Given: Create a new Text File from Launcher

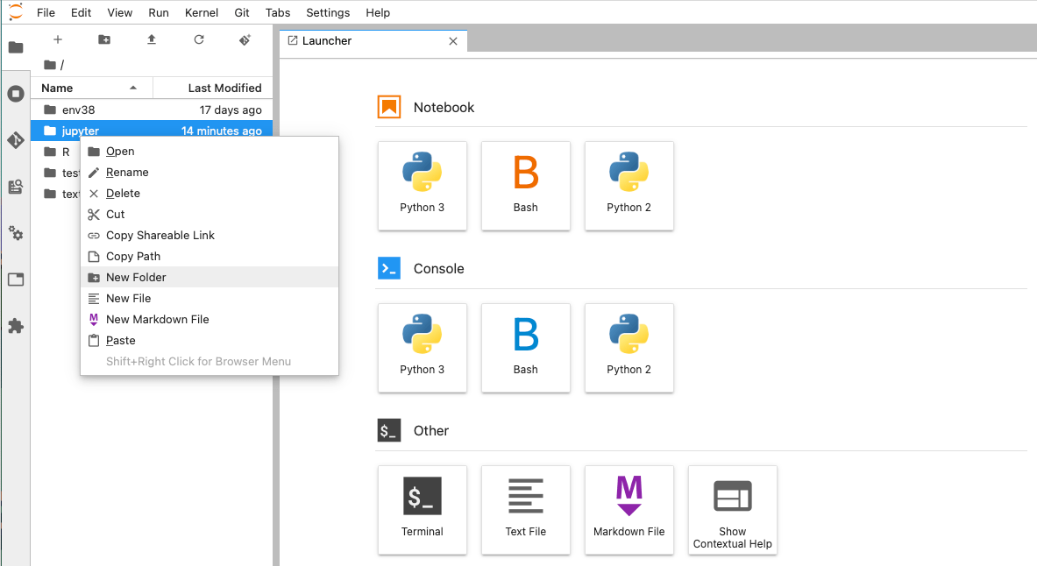Looking at the screenshot, I should [x=526, y=510].
